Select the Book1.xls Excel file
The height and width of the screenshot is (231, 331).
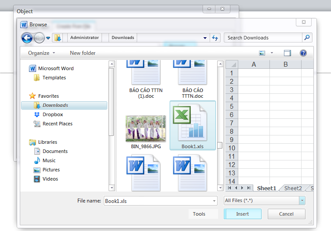193,125
